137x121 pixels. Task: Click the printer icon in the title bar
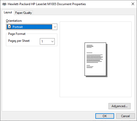click(x=4, y=4)
